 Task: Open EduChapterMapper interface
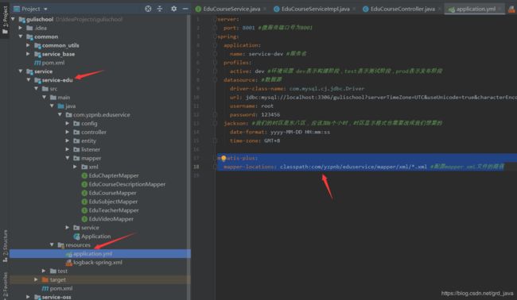click(x=110, y=175)
